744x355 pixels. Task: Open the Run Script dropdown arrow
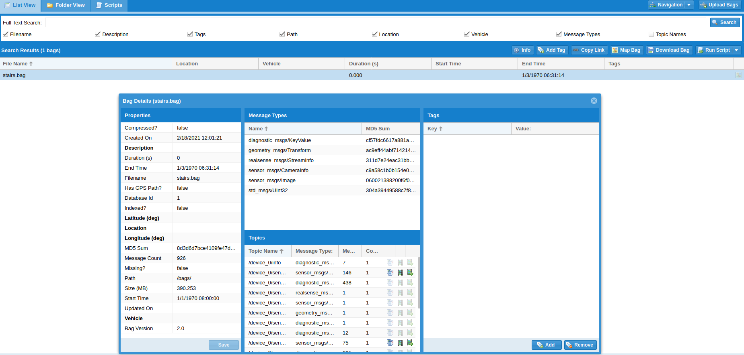tap(736, 50)
